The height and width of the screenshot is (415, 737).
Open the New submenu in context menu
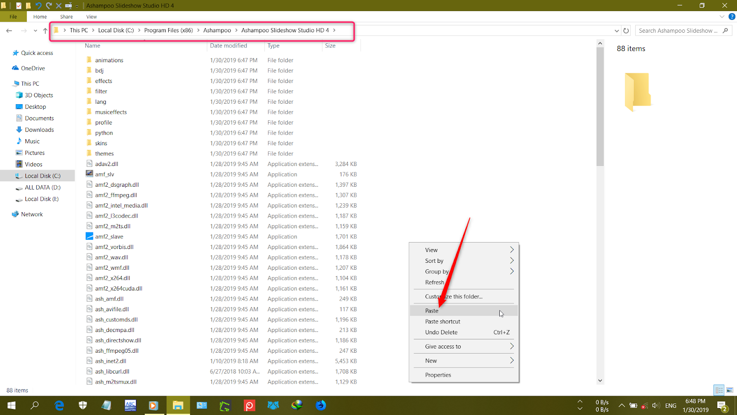(x=464, y=361)
